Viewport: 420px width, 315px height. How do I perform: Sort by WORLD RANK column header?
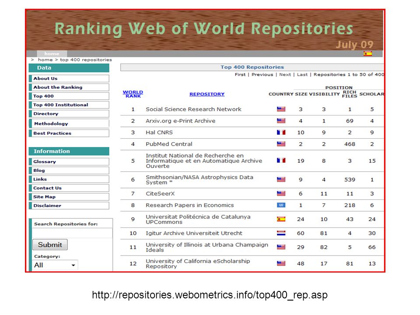[x=133, y=94]
